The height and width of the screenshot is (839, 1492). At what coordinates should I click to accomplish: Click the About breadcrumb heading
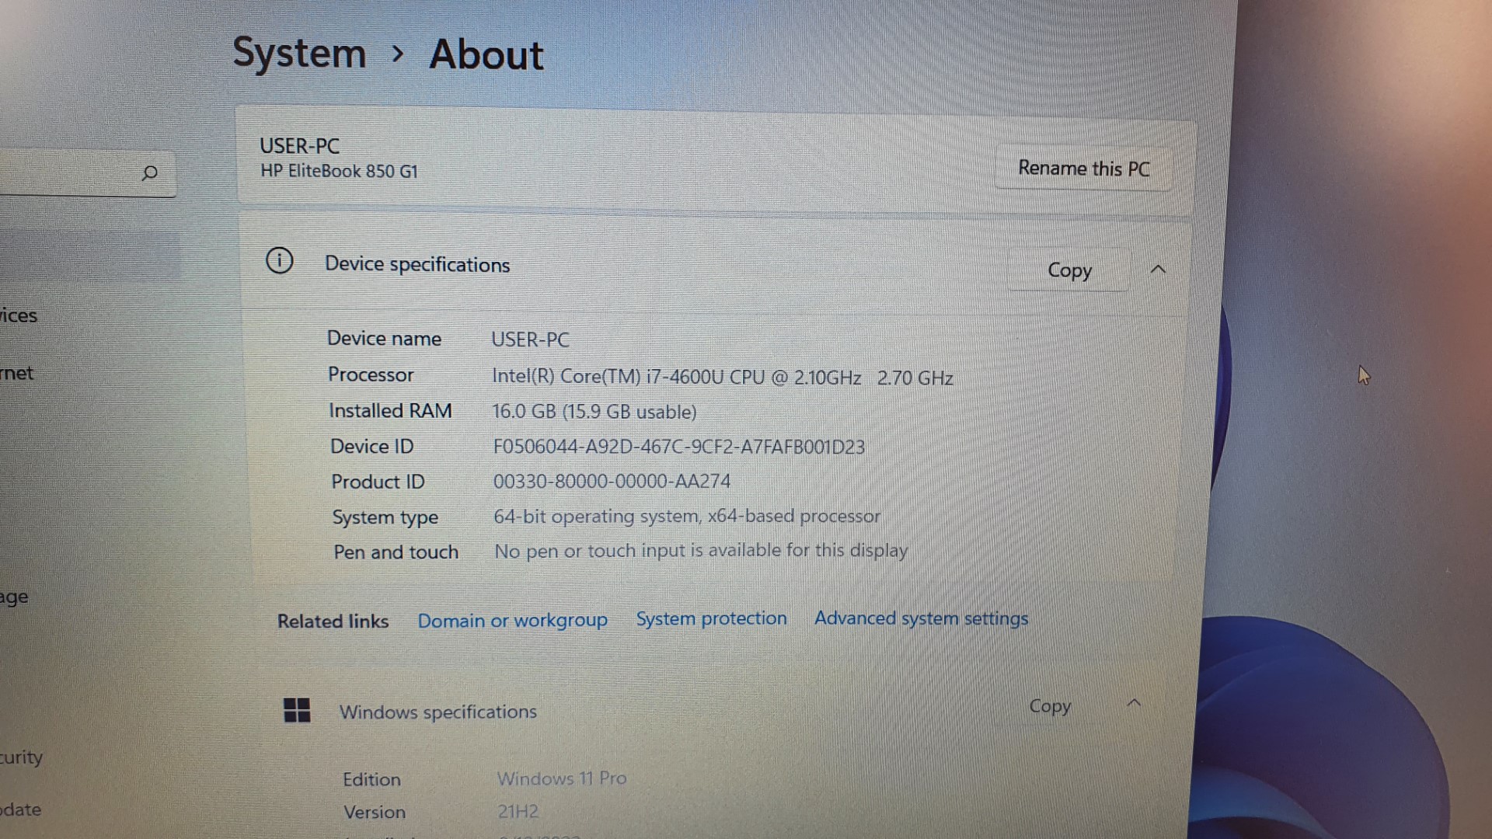pyautogui.click(x=486, y=54)
